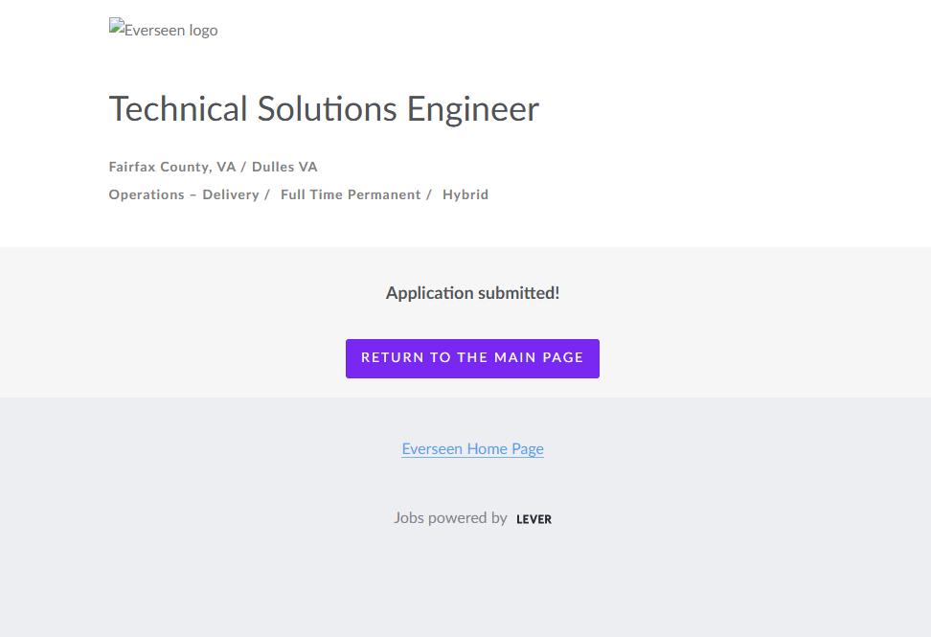931x637 pixels.
Task: Click the slash separator between Fairfax and Dulles
Action: pyautogui.click(x=243, y=167)
